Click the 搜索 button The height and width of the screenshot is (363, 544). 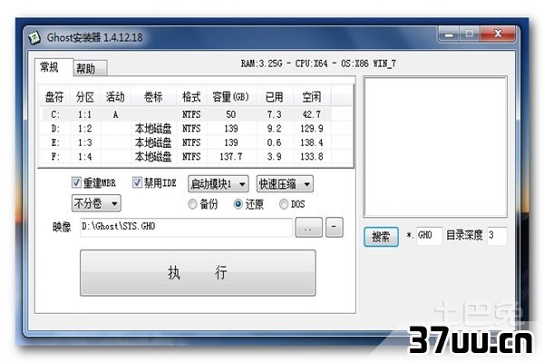381,237
